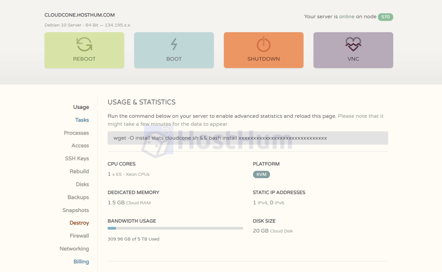
Task: Click the VNC heart icon
Action: tap(353, 44)
